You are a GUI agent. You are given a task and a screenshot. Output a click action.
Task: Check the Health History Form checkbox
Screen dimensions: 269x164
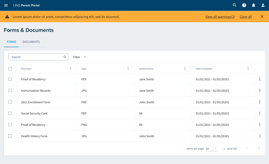point(10,136)
